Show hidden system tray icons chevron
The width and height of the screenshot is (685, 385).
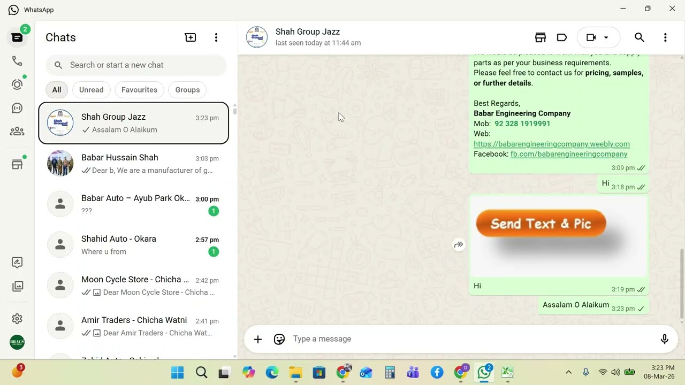pyautogui.click(x=568, y=372)
